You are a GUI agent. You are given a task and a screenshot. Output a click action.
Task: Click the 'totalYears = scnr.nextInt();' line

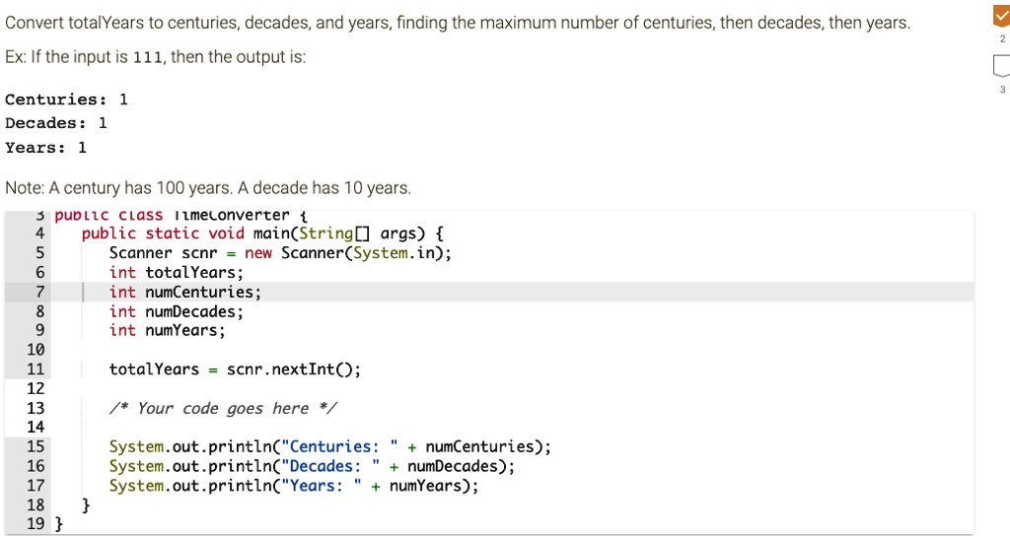click(x=235, y=369)
